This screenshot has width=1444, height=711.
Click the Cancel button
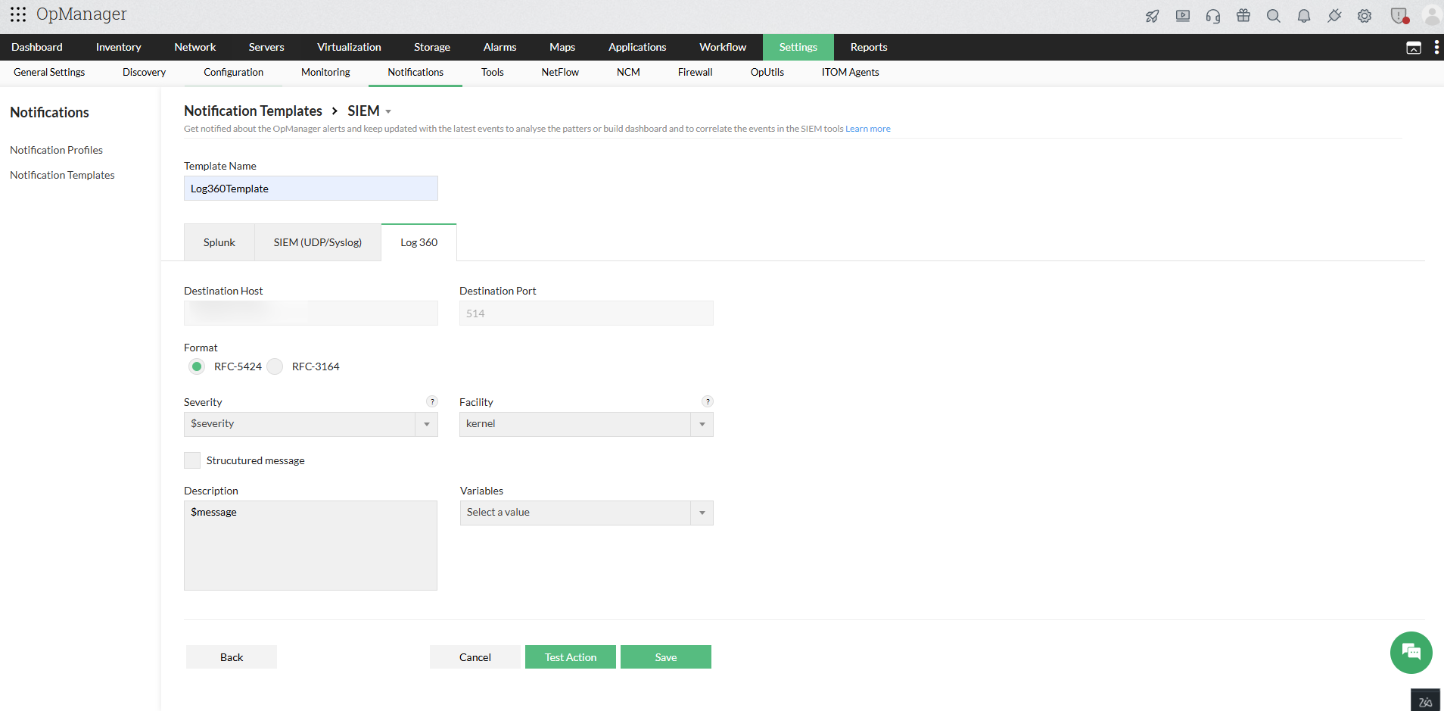(475, 657)
